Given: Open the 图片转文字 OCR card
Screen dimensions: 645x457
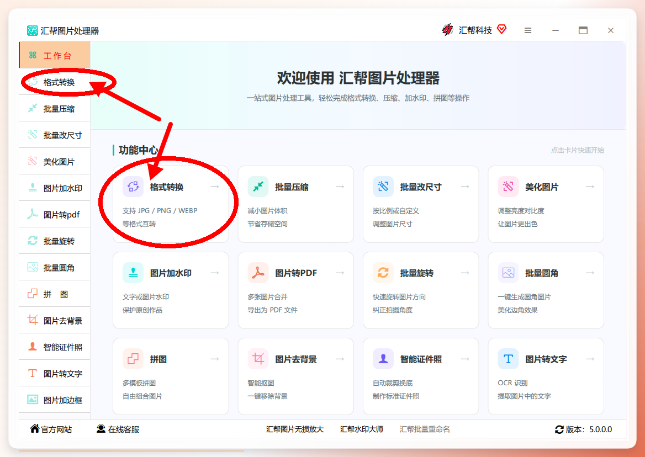Looking at the screenshot, I should [546, 376].
